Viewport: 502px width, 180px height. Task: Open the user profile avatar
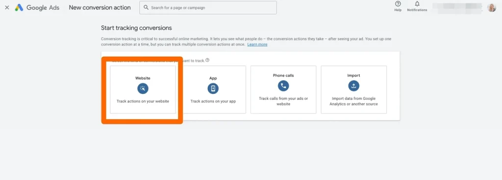492,7
